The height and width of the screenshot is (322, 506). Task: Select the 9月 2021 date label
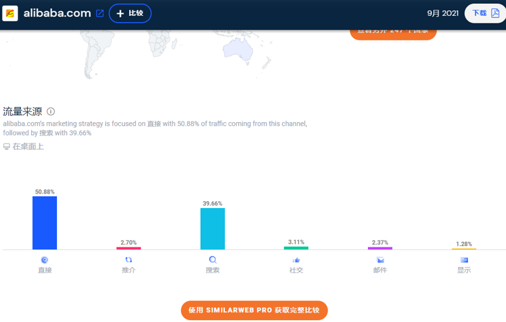443,13
